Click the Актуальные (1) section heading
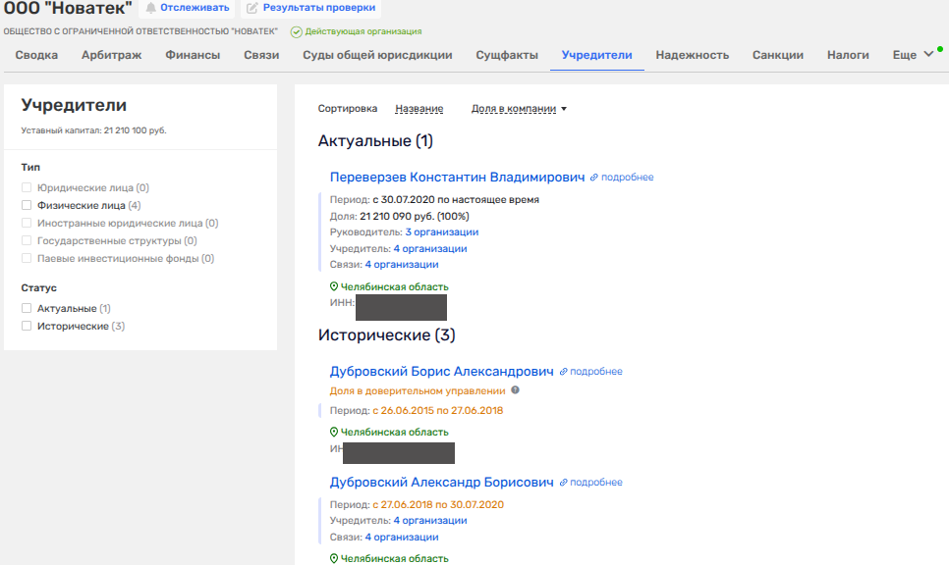This screenshot has height=565, width=949. (376, 141)
